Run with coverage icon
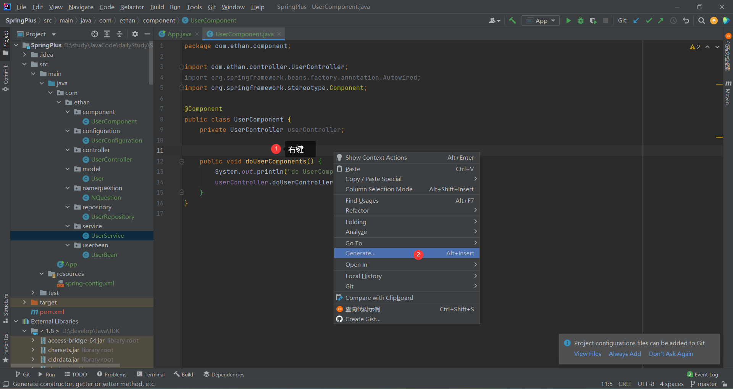Image resolution: width=733 pixels, height=389 pixels. pos(593,21)
